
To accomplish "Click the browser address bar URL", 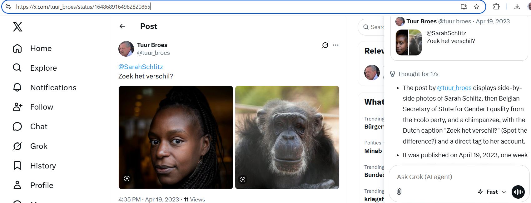I will [x=83, y=7].
